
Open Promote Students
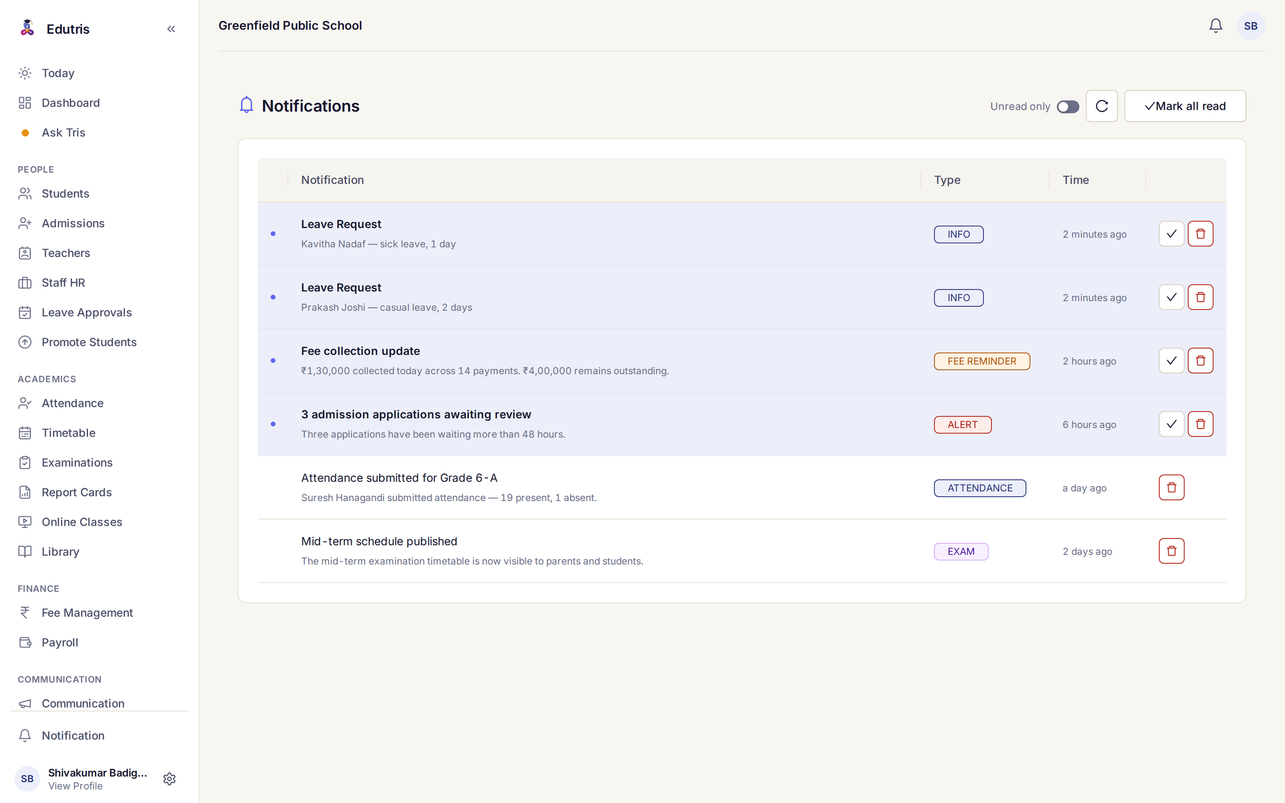99,342
